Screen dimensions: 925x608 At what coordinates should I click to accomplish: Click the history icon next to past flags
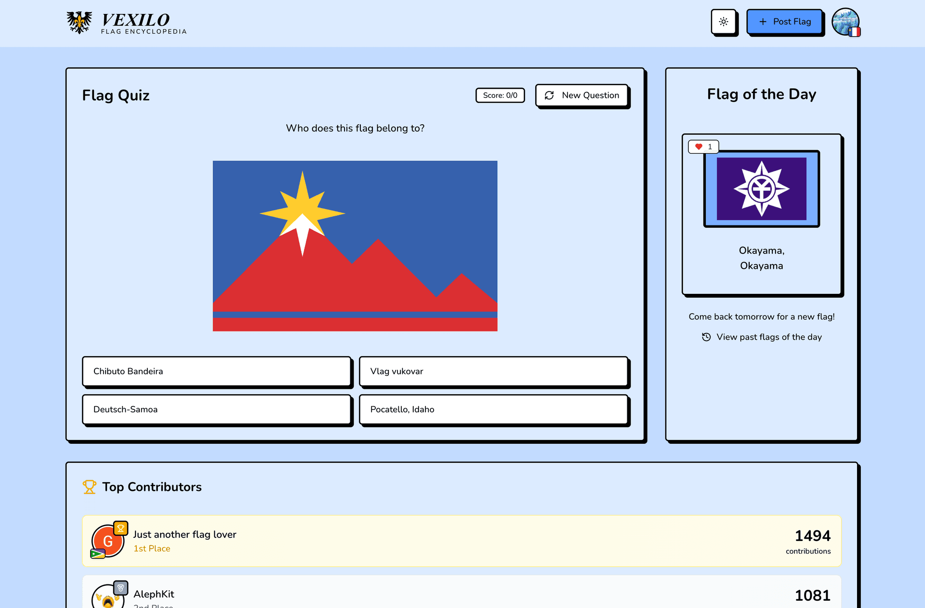pos(706,337)
